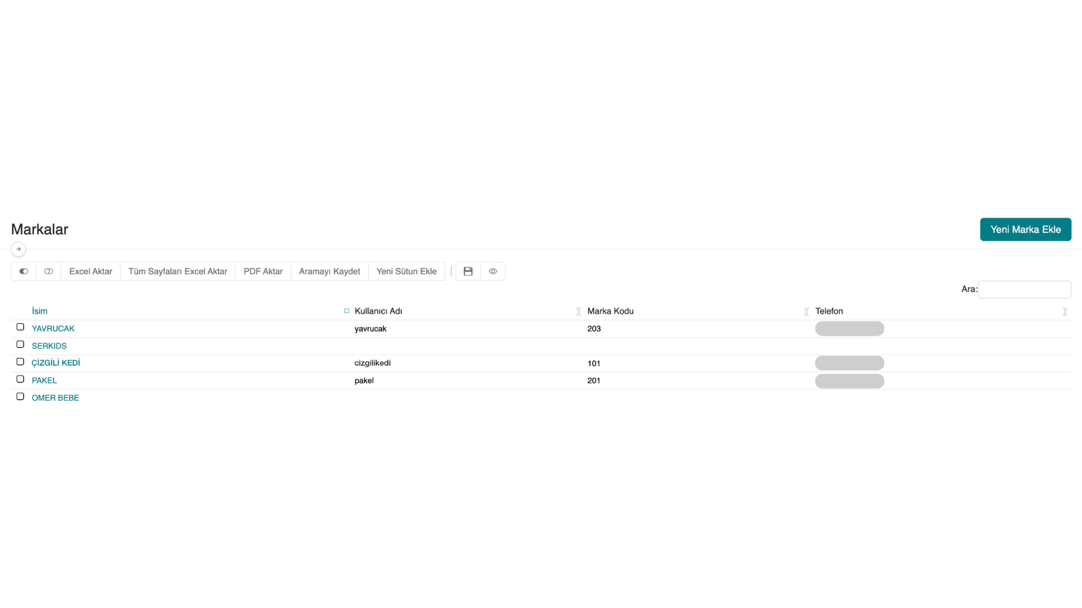The height and width of the screenshot is (608, 1082).
Task: Add a column with Yeni Sütun Ekle
Action: point(406,271)
